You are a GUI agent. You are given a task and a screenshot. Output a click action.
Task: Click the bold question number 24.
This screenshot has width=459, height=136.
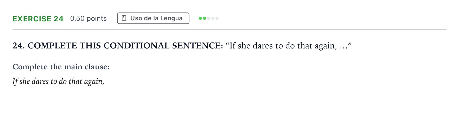click(x=19, y=46)
